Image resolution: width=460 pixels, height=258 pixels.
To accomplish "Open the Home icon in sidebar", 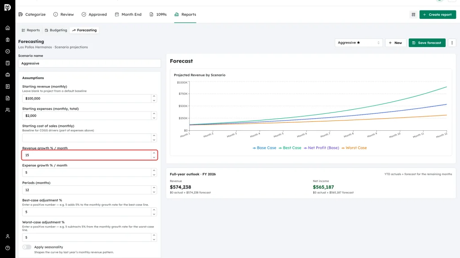I will [8, 28].
